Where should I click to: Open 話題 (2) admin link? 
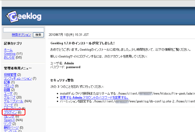7,90
